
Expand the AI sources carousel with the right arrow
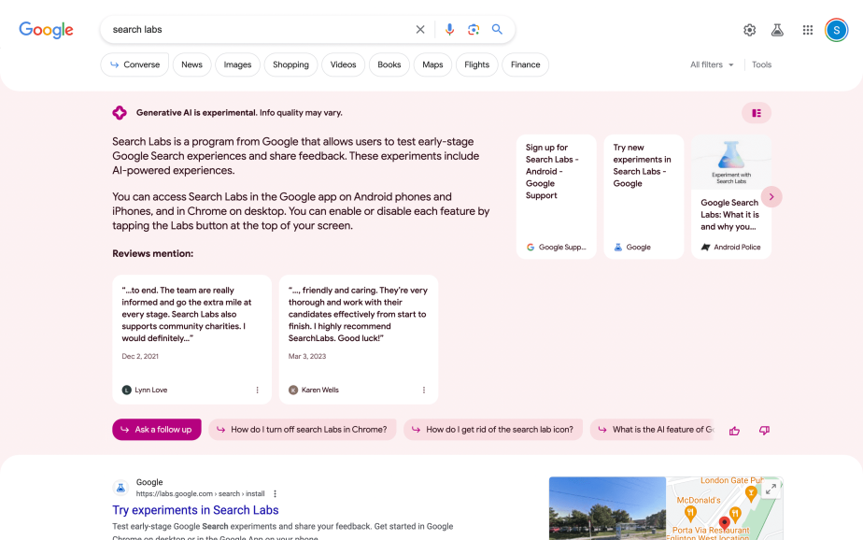771,196
